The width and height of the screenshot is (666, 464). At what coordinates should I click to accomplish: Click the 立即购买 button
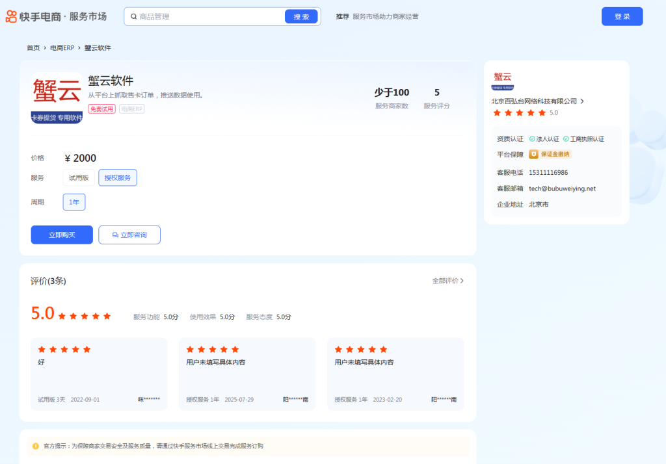(x=62, y=235)
